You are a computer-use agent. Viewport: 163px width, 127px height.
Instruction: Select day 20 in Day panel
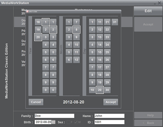coord(100,90)
